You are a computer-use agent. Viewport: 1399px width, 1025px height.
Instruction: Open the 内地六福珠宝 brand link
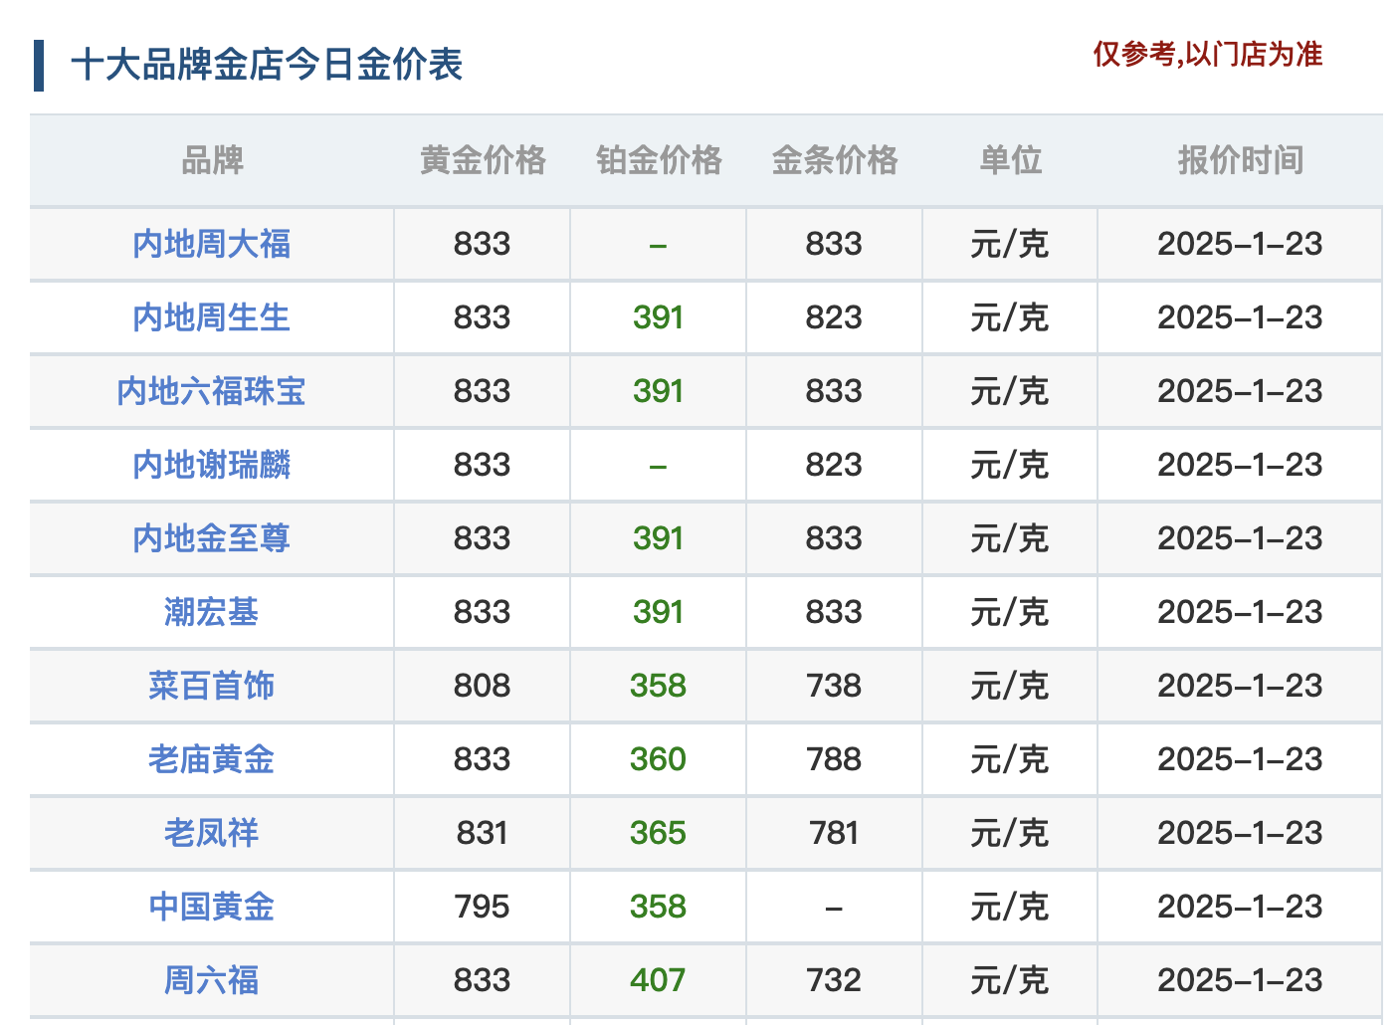(x=211, y=391)
